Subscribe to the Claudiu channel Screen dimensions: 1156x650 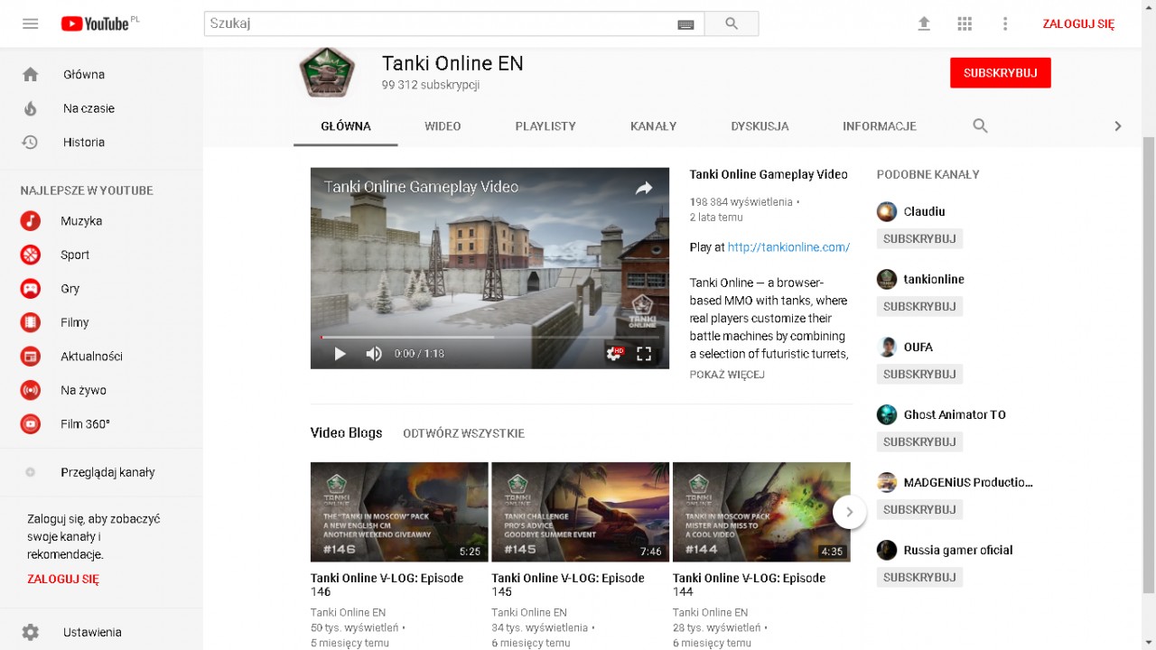(919, 238)
